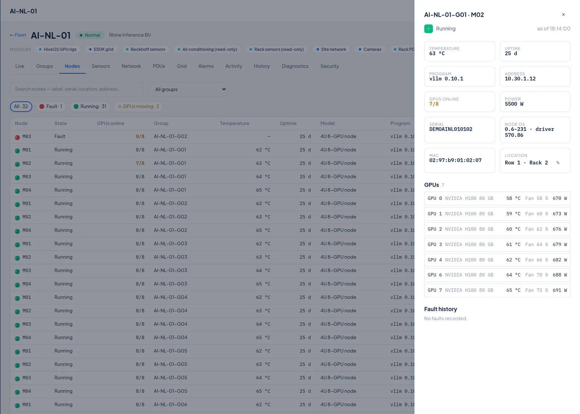Screen dimensions: 580x414
Task: Select the Rack sensors (read-only) module
Action: [277, 49]
